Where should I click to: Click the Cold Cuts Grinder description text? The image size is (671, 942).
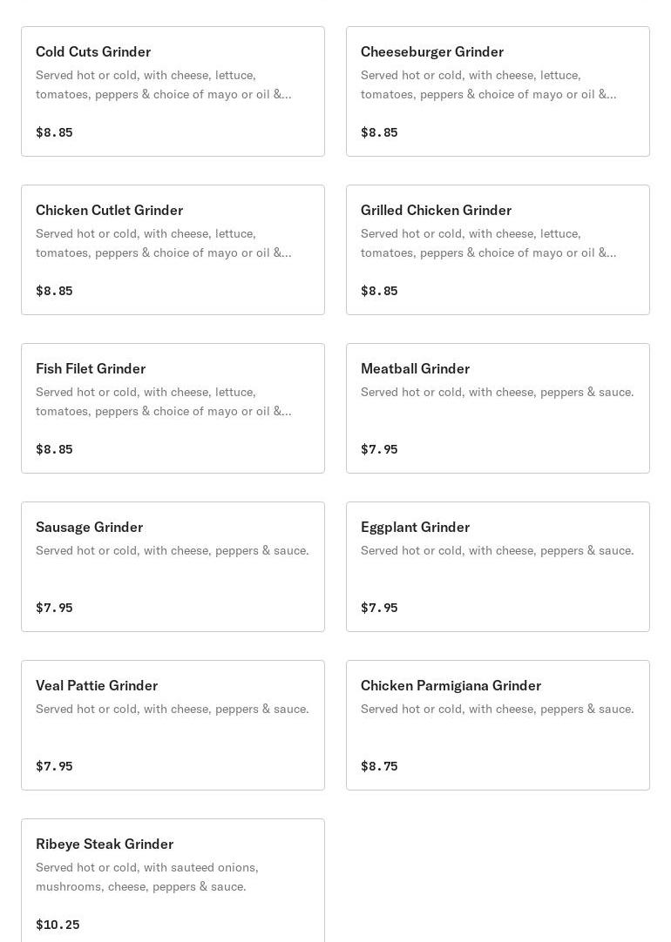click(163, 84)
